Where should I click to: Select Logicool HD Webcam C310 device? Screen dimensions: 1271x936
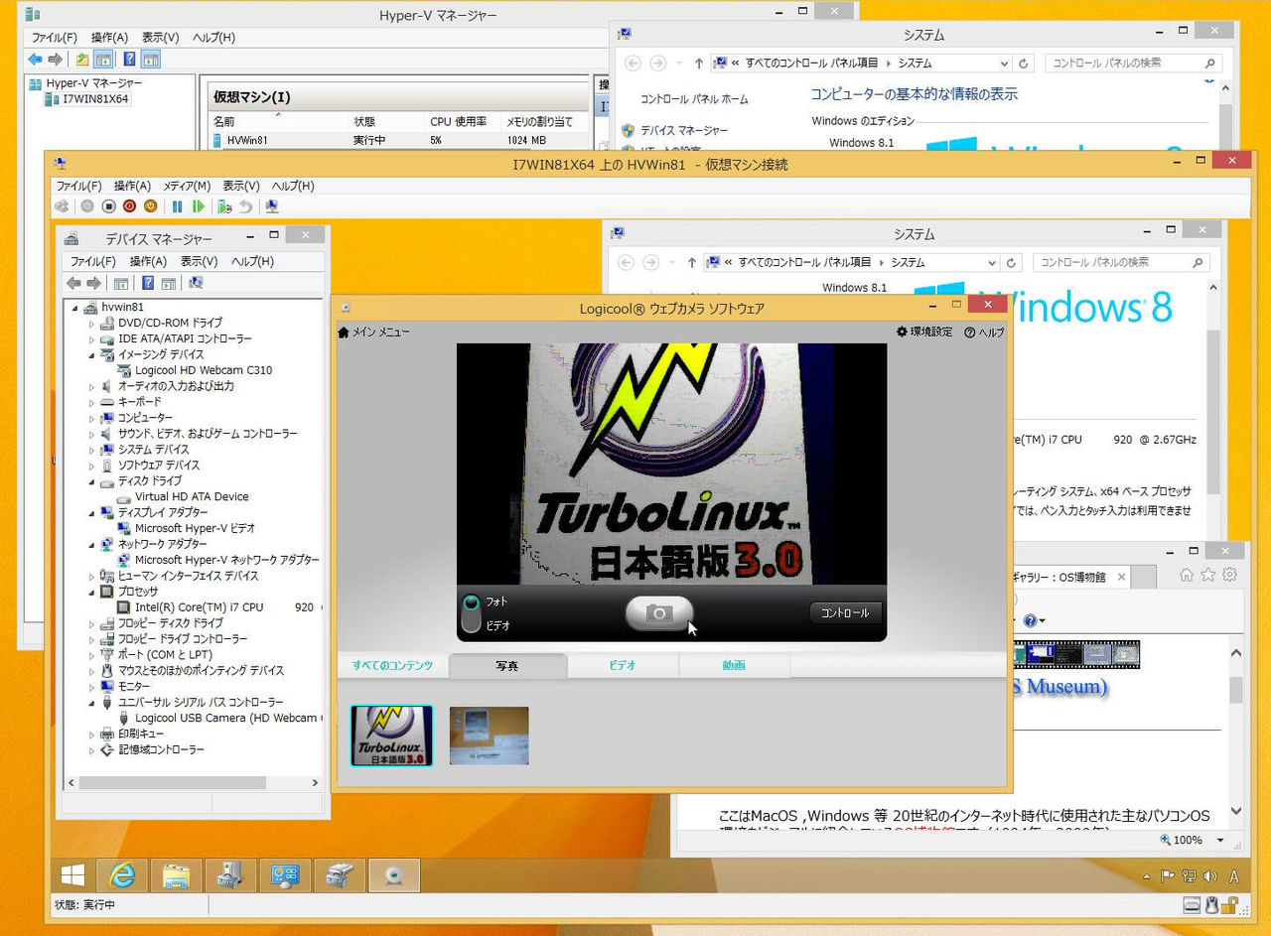(x=204, y=370)
